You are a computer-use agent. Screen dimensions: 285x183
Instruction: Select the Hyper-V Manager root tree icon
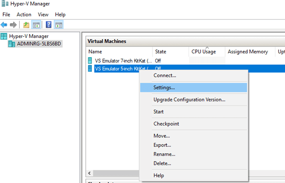4,36
